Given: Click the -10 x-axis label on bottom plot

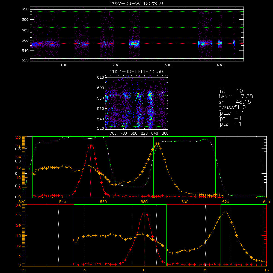Looking at the screenshot, I should pyautogui.click(x=22, y=270).
